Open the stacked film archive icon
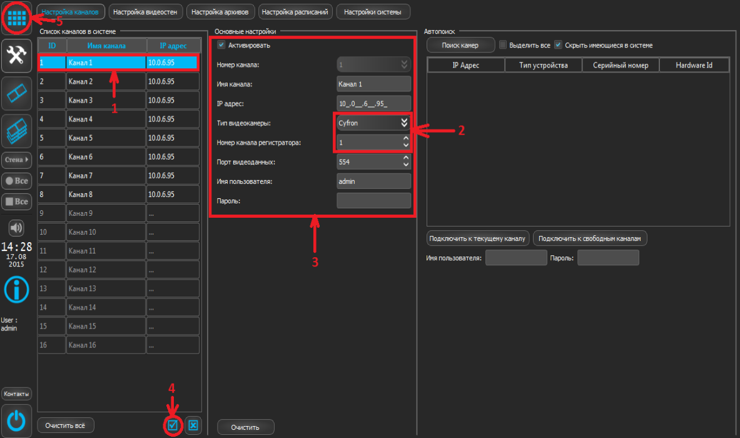 (17, 131)
